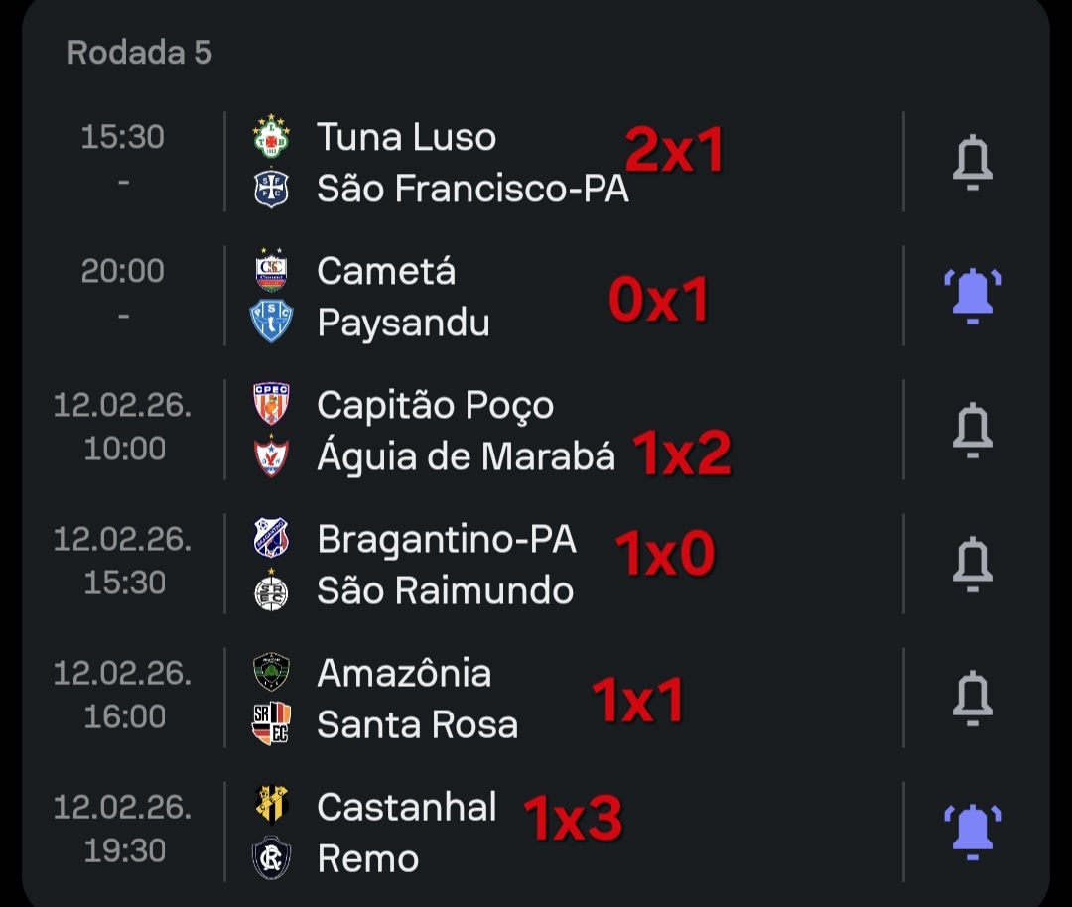Open the Amazônia team name link
The width and height of the screenshot is (1072, 907).
click(x=404, y=673)
